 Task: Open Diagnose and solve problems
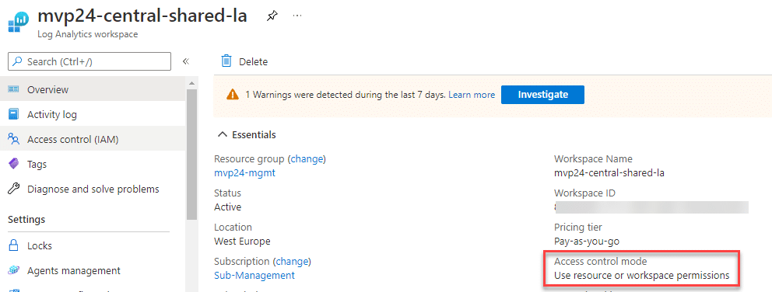pos(93,189)
